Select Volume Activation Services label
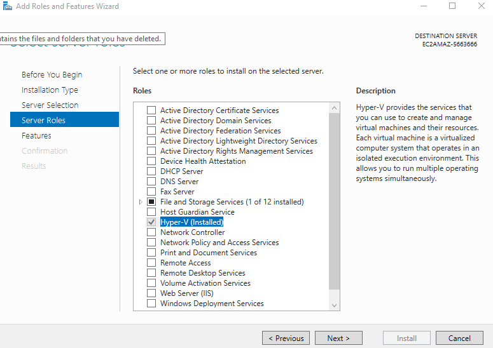Image resolution: width=493 pixels, height=348 pixels. tap(205, 283)
